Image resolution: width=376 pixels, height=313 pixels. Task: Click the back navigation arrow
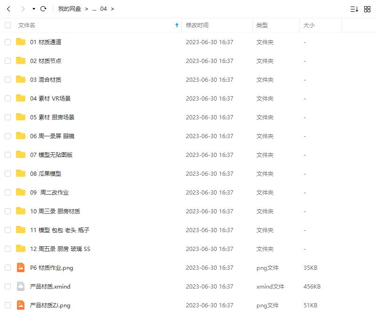pyautogui.click(x=8, y=9)
